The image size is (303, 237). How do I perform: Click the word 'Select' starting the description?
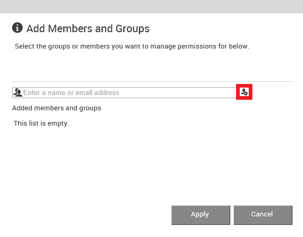[x=25, y=46]
